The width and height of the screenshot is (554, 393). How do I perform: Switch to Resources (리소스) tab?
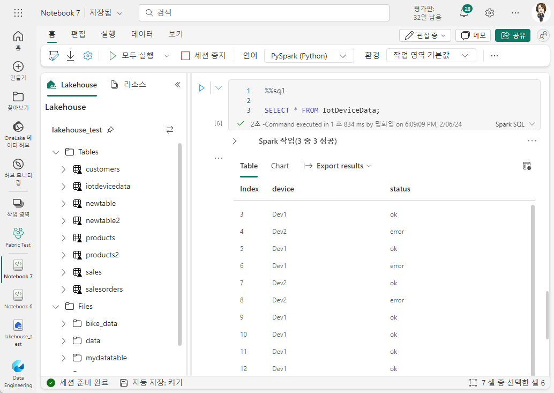(x=128, y=85)
